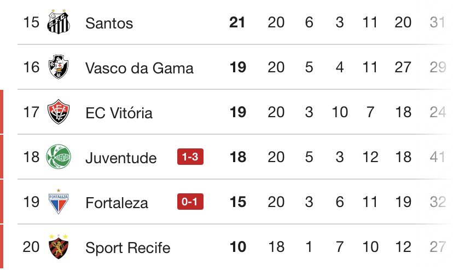Select the Juventude team name
This screenshot has height=270, width=453.
tap(121, 158)
